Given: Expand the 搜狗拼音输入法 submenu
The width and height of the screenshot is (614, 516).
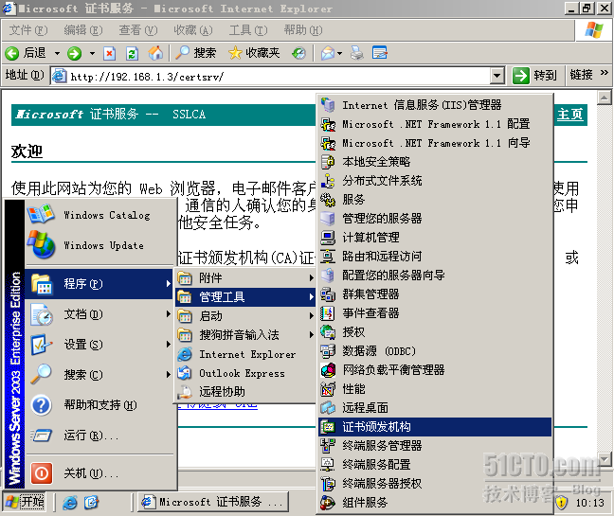Looking at the screenshot, I should 245,334.
